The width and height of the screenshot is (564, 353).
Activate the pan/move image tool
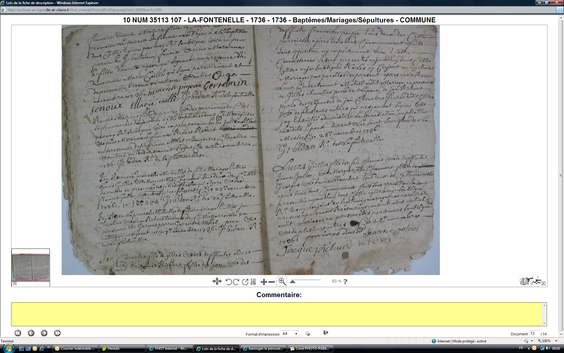[217, 282]
